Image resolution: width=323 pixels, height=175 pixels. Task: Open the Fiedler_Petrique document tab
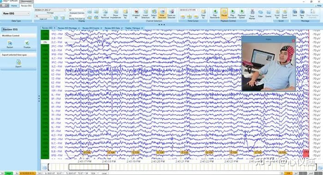[x=133, y=28]
